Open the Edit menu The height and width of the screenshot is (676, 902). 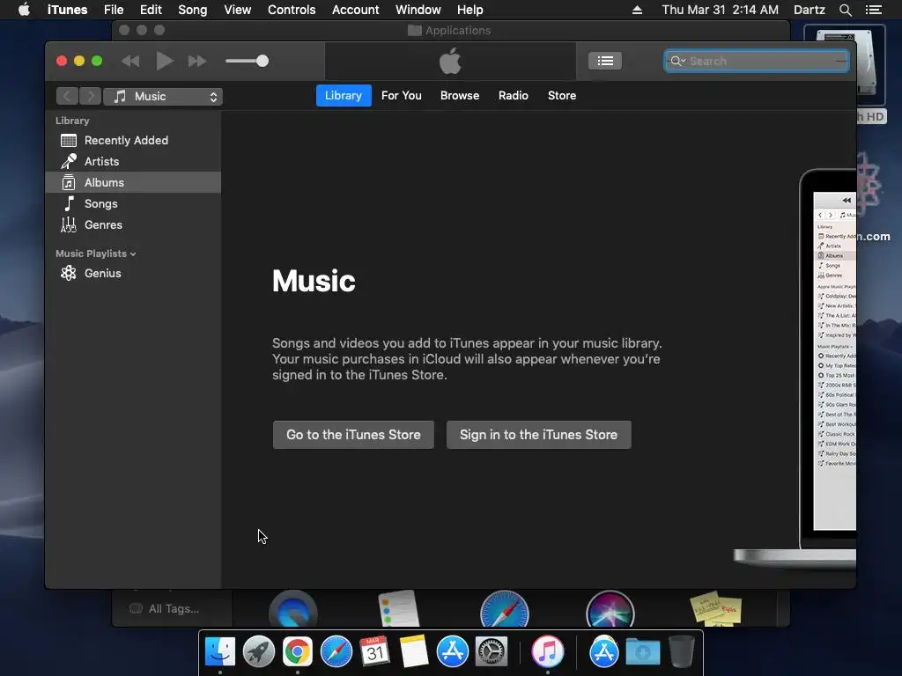(151, 10)
